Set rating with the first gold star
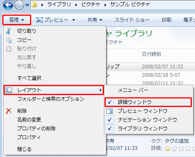This screenshot has height=157, width=195. [167, 149]
